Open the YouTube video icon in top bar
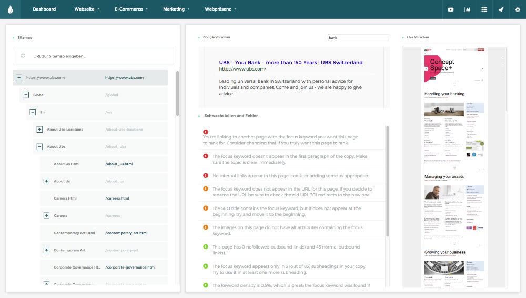 [x=451, y=9]
